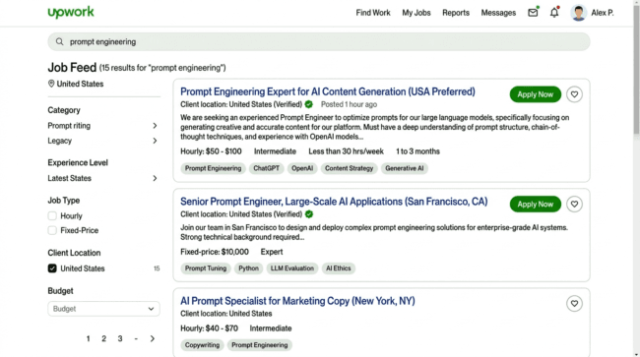Check the Fixed-Price job type box
640x357 pixels.
52,230
